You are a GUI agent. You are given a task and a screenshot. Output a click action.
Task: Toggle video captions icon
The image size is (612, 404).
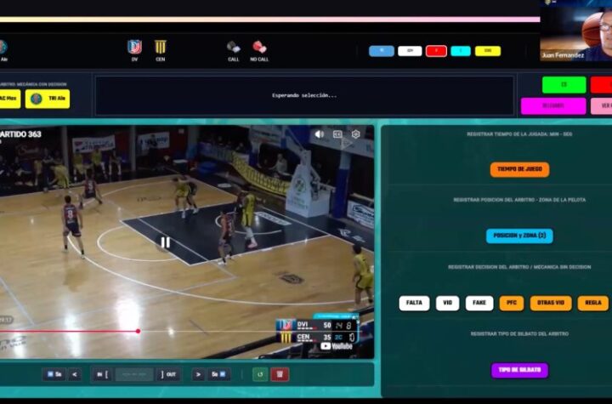pos(337,134)
